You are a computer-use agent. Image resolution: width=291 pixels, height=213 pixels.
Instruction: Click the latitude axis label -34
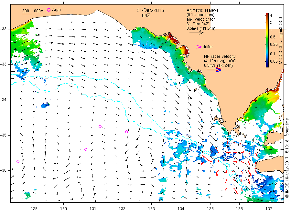click(x=3, y=100)
